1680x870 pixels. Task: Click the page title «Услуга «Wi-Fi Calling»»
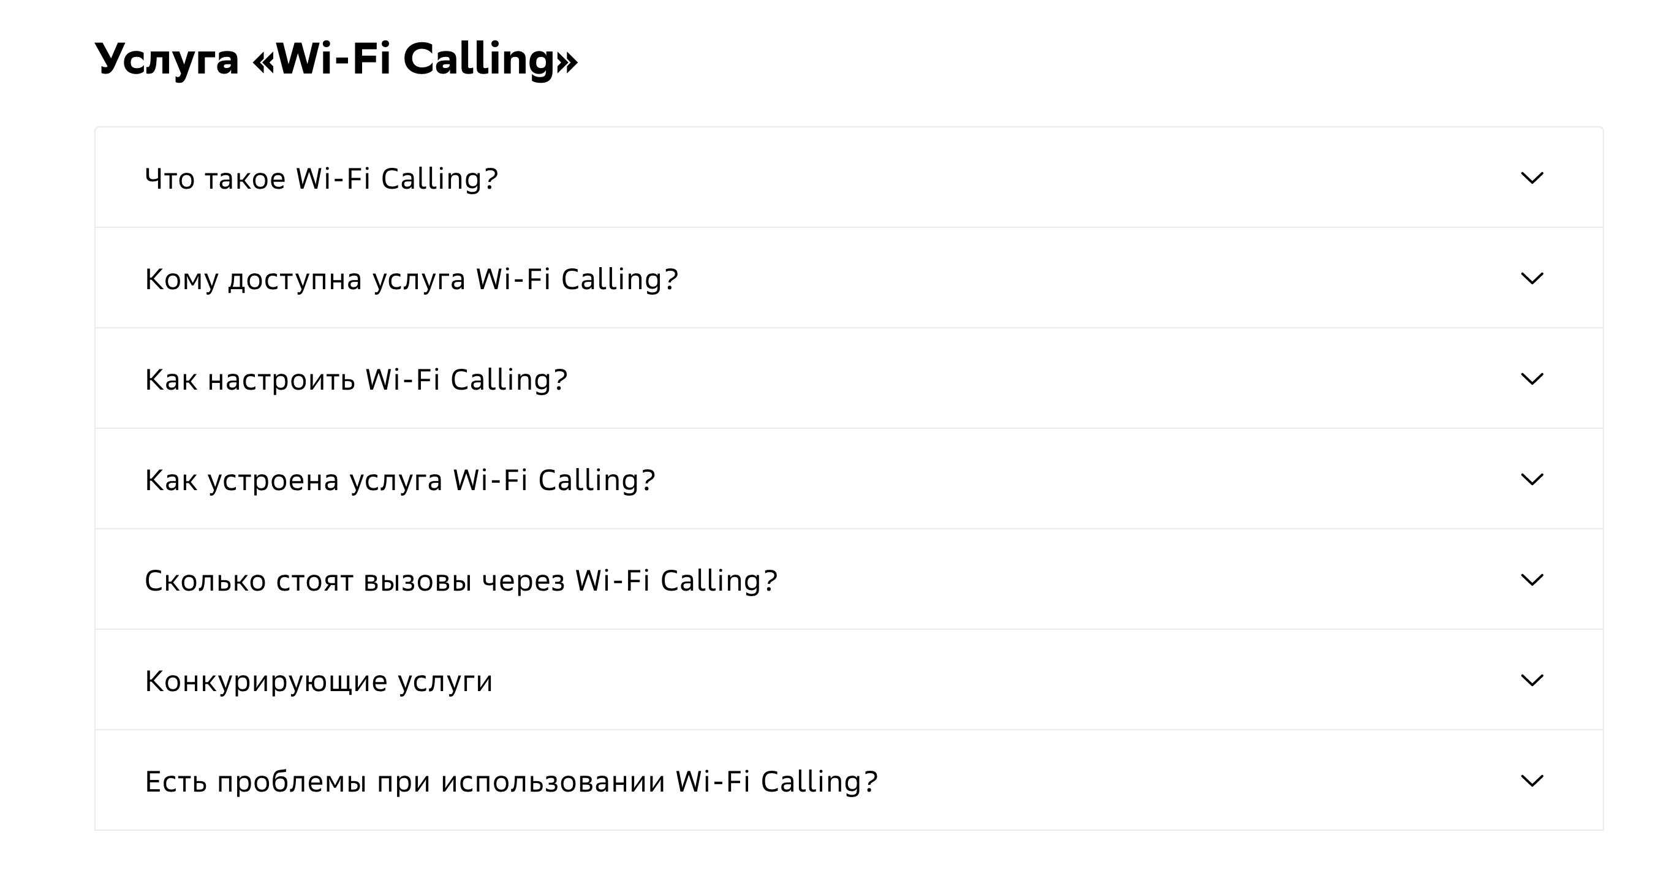click(x=336, y=61)
